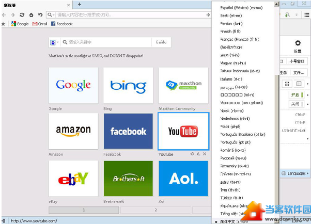Open the Facebook bookmark
The width and height of the screenshot is (311, 224).
(x=62, y=24)
